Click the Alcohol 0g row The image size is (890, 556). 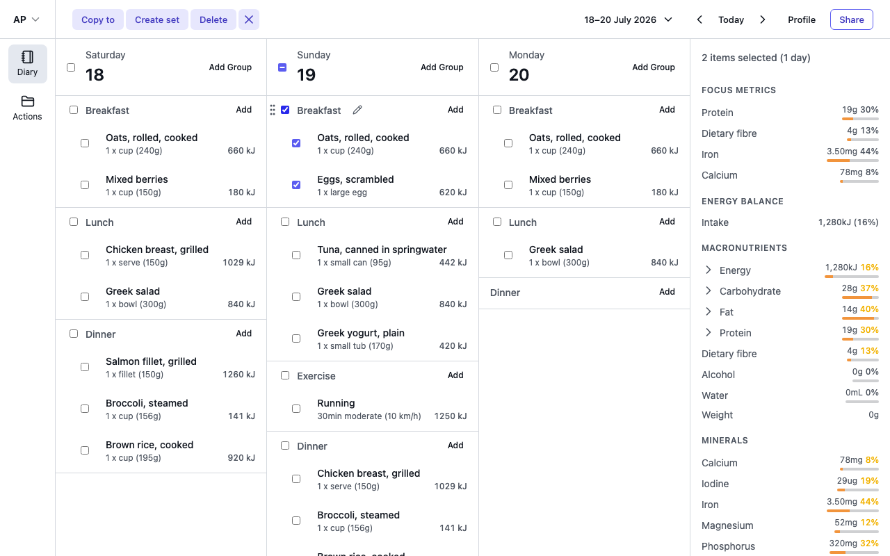click(x=790, y=375)
